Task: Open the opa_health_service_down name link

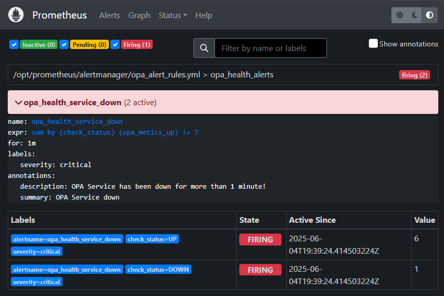Action: pyautogui.click(x=77, y=122)
